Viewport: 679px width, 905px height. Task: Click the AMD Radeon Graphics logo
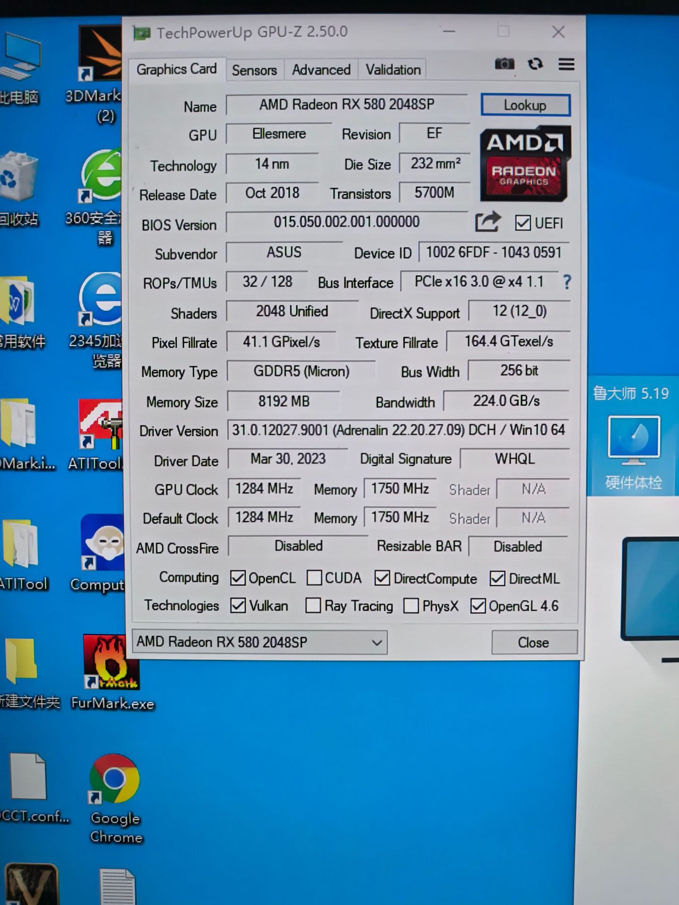(525, 163)
